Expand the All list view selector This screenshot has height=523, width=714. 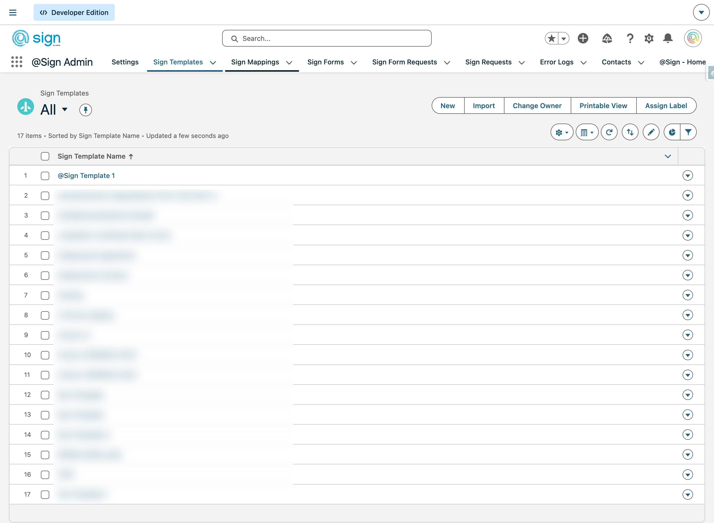65,109
